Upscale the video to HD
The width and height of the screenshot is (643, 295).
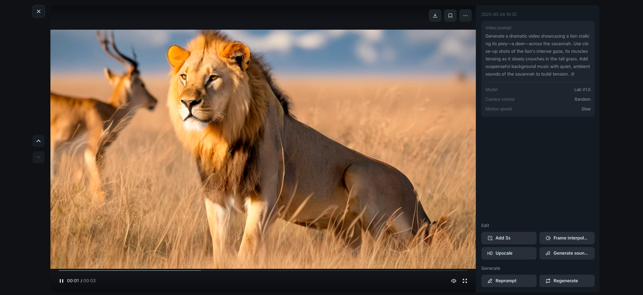point(509,253)
